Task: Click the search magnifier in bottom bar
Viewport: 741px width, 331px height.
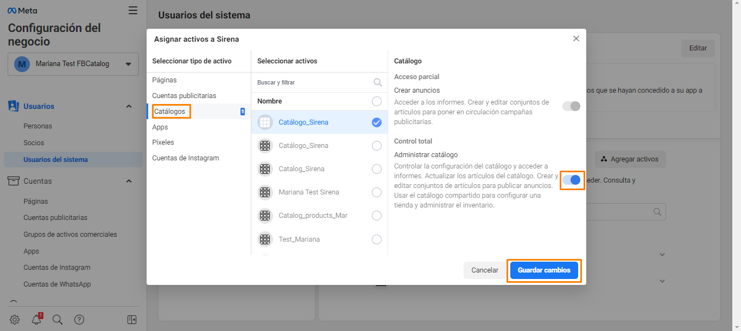Action: click(x=58, y=319)
